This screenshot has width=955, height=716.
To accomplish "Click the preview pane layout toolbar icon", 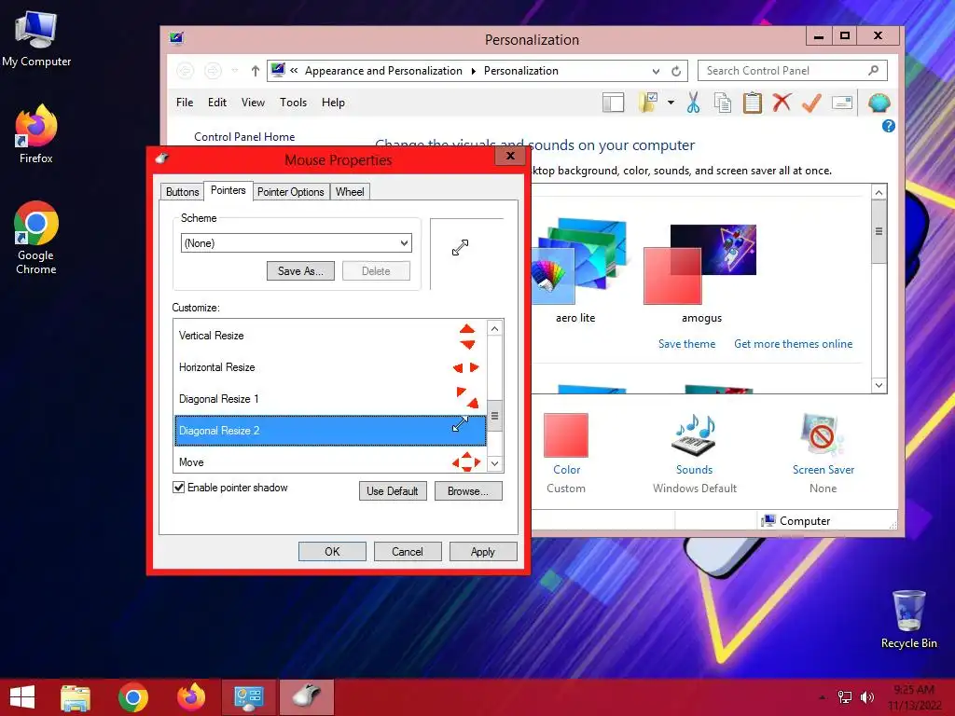I will (x=614, y=103).
